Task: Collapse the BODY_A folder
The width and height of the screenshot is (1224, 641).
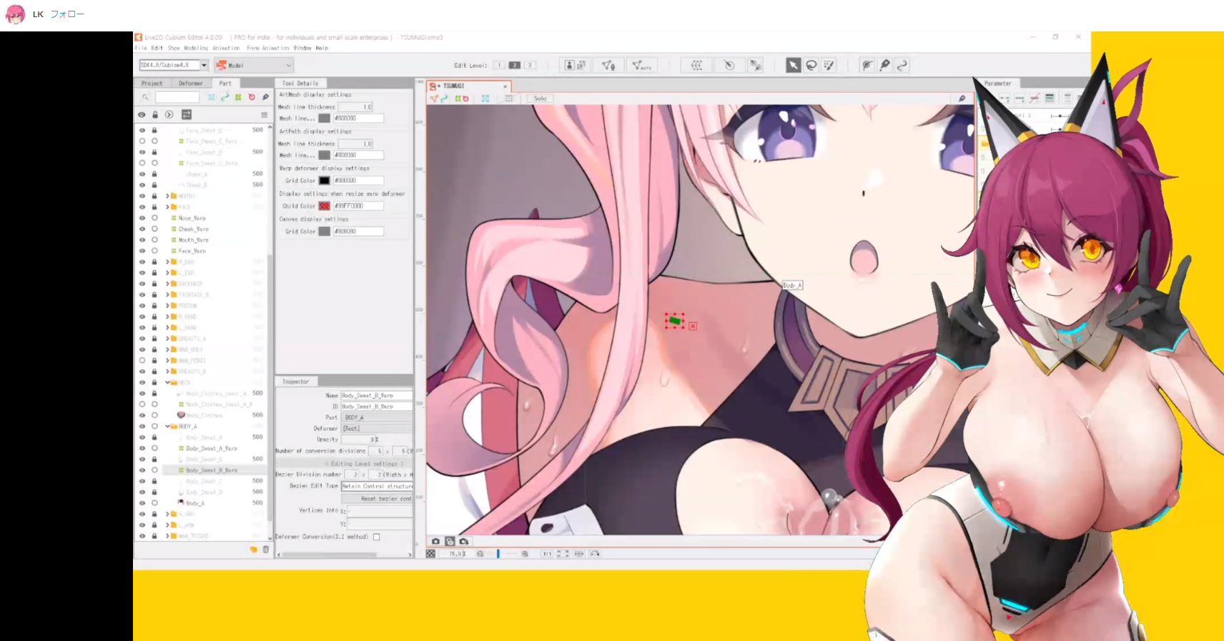Action: [x=167, y=426]
